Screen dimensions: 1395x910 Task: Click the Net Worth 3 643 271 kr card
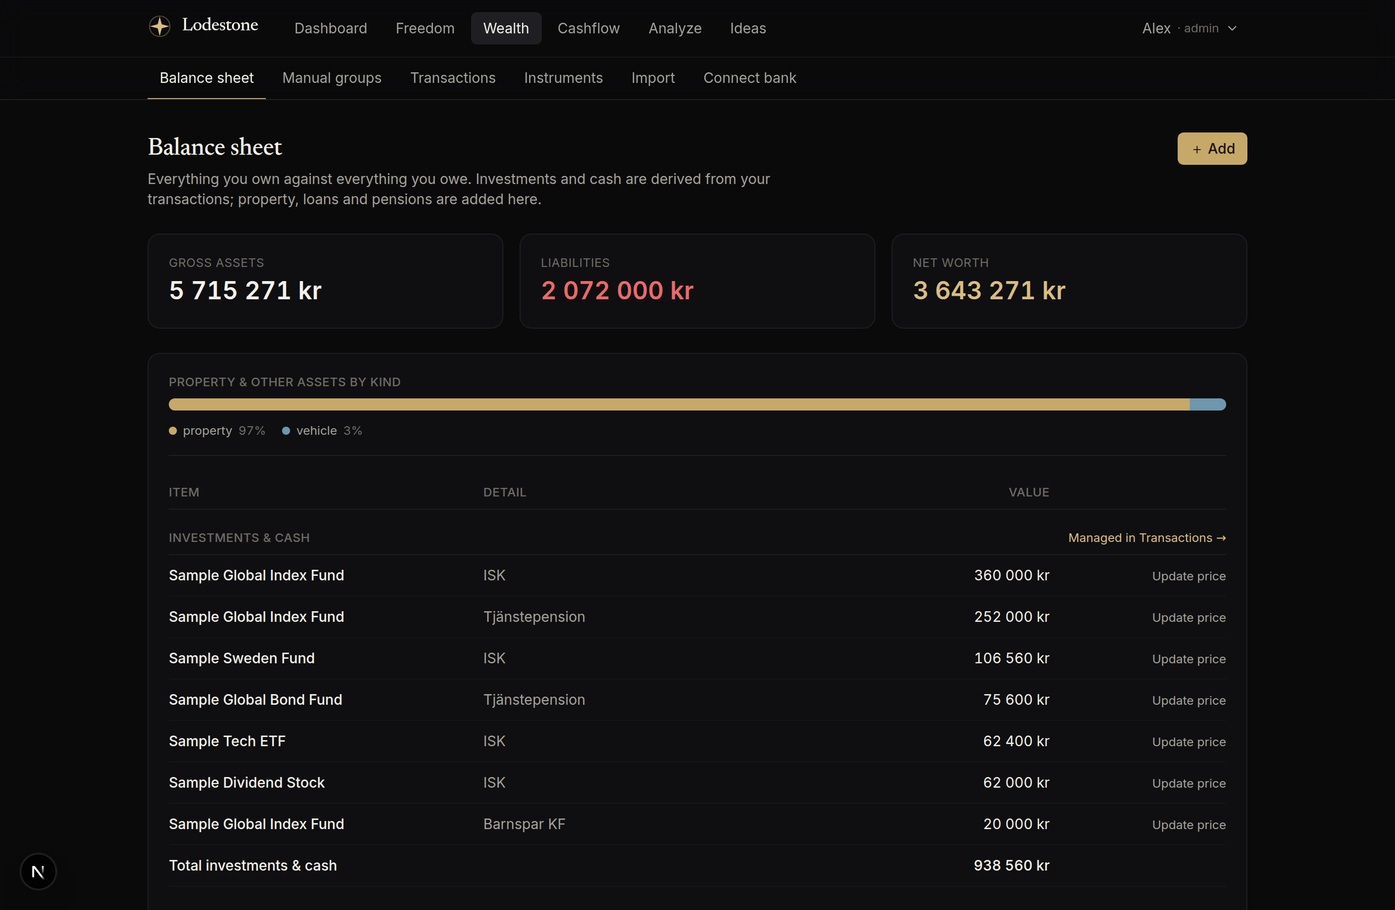pos(1068,281)
